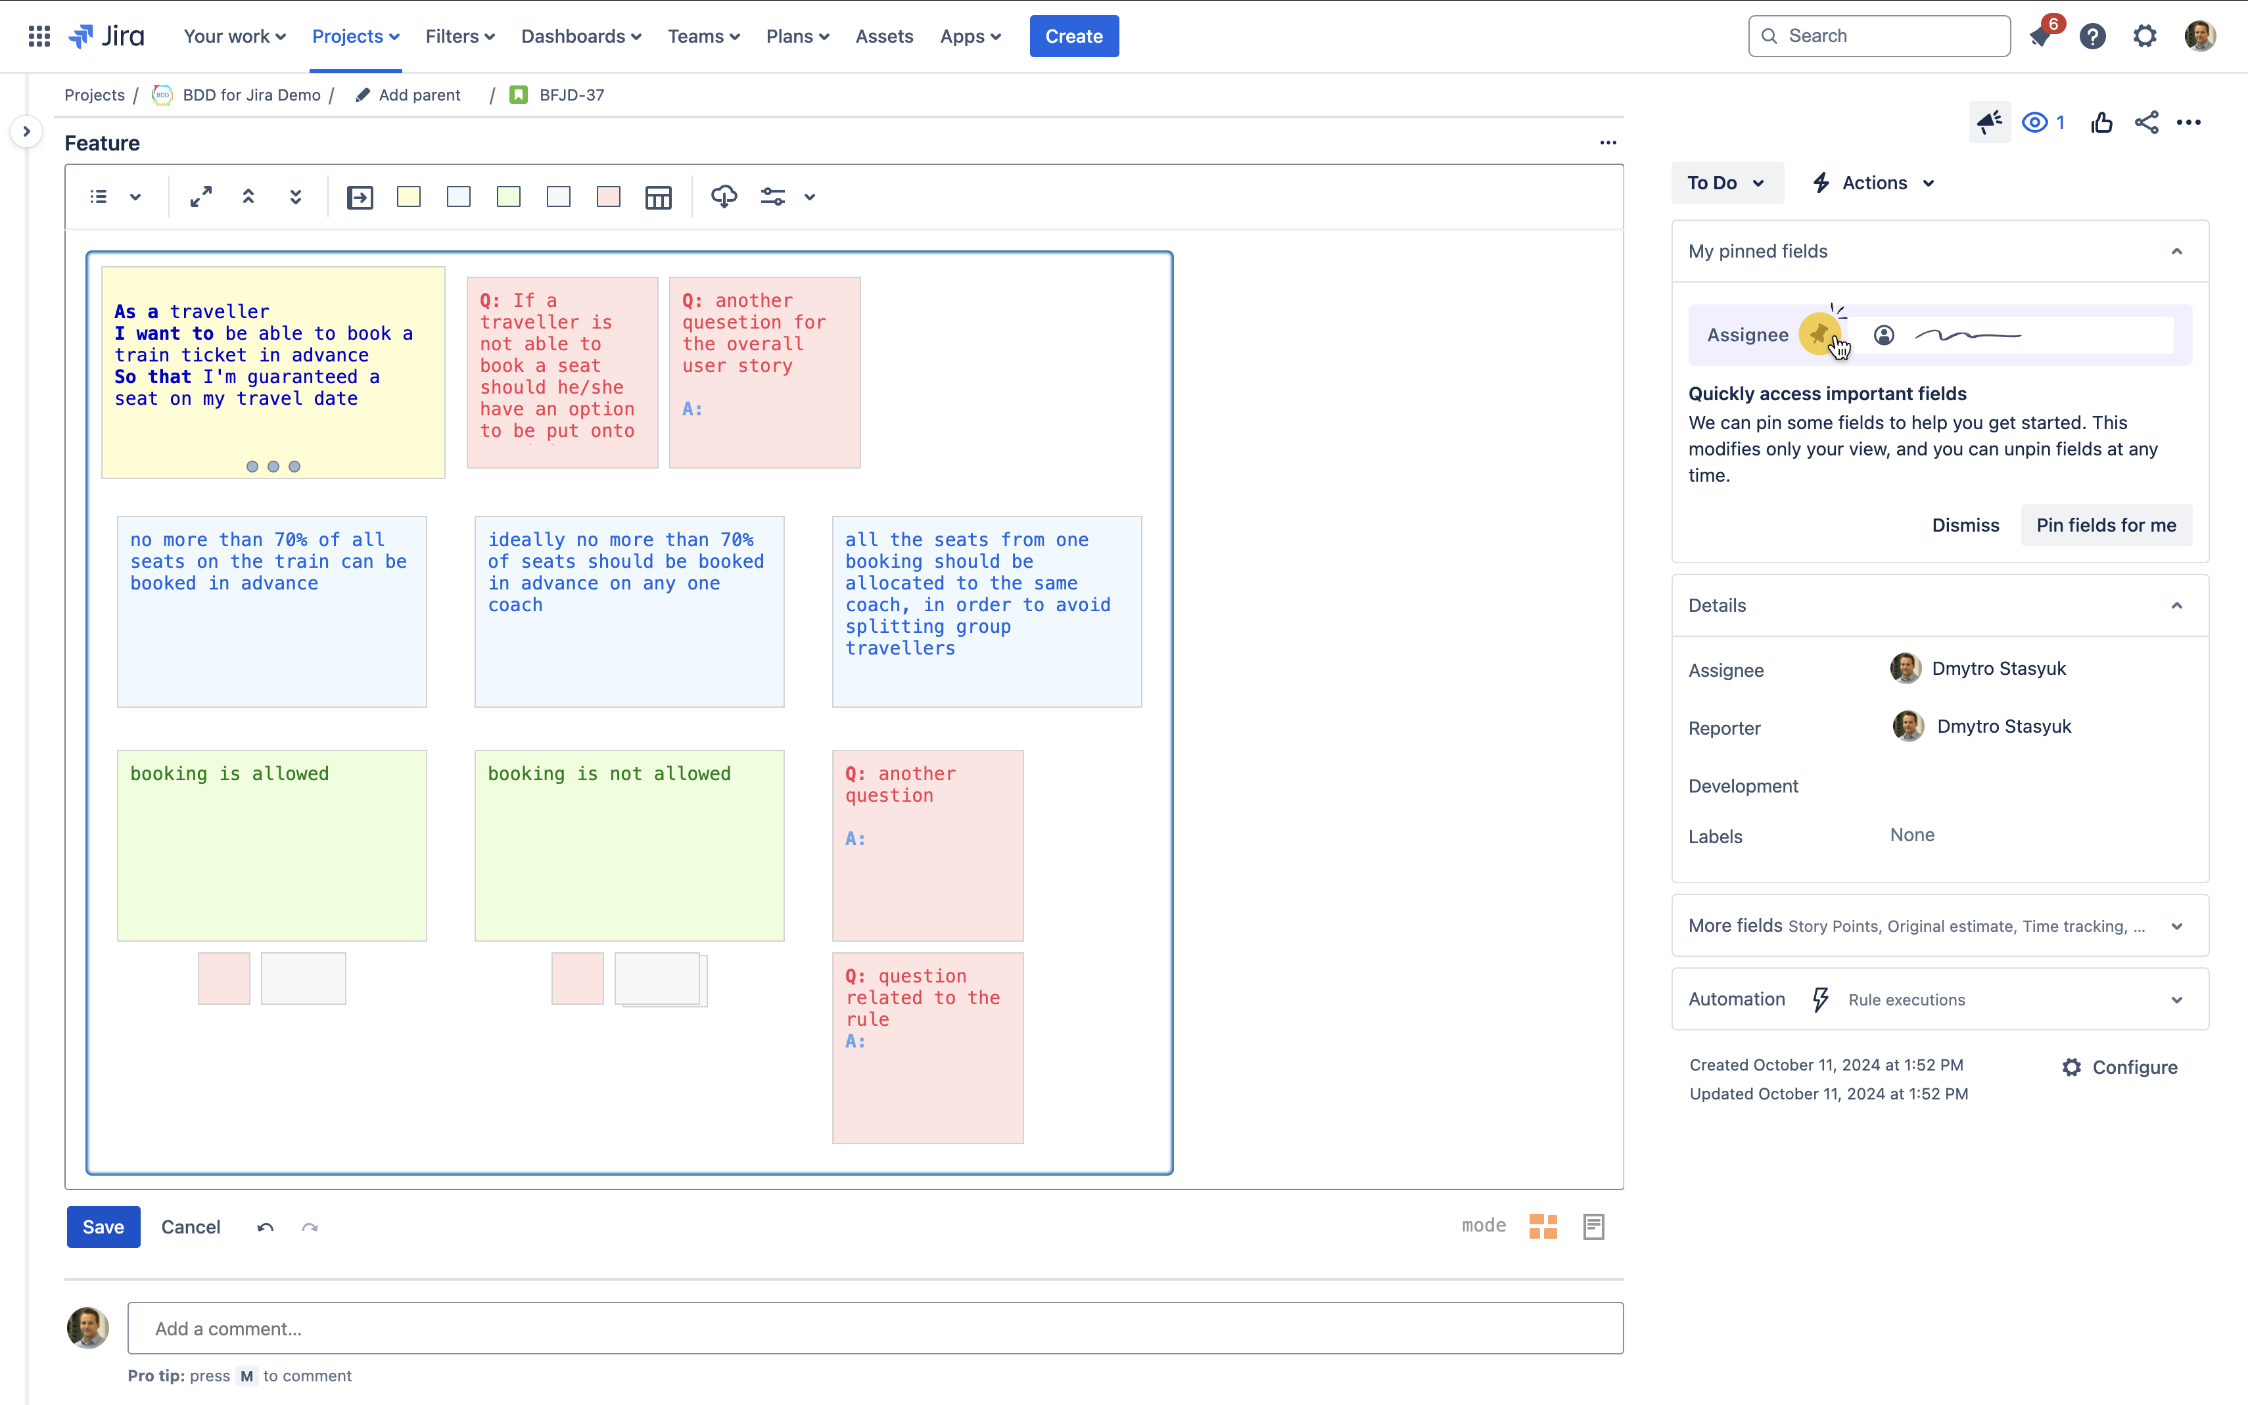Collapse the Details section
The height and width of the screenshot is (1405, 2248).
[x=2176, y=606]
